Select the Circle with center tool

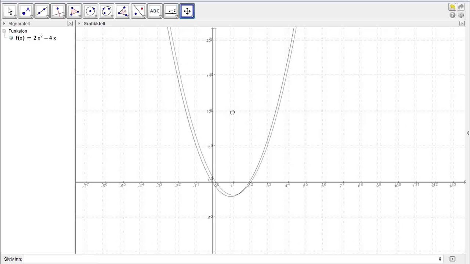pyautogui.click(x=90, y=11)
